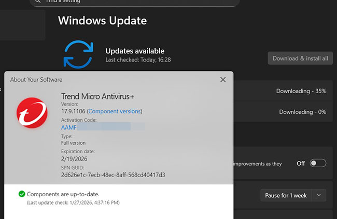Viewport: 337px width, 219px height.
Task: Click the green up-to-date checkmark icon
Action: tap(21, 194)
